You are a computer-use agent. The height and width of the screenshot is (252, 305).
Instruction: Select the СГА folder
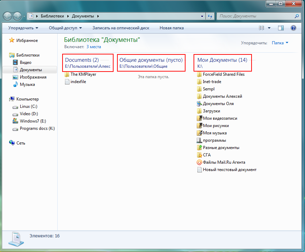(x=204, y=155)
